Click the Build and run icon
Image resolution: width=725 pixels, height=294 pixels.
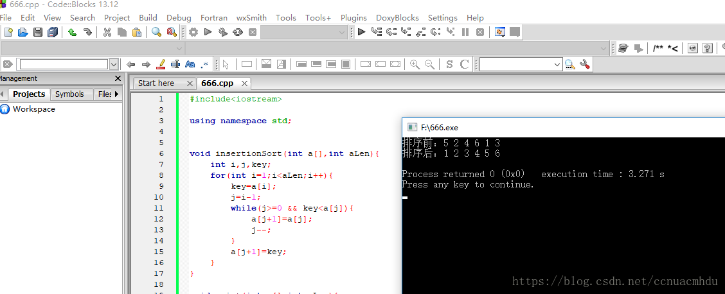pos(223,32)
